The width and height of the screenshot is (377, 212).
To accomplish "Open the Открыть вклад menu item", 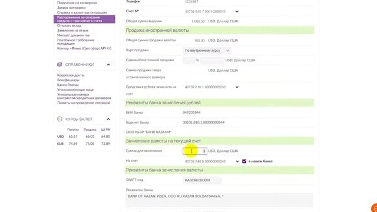I will tap(69, 25).
